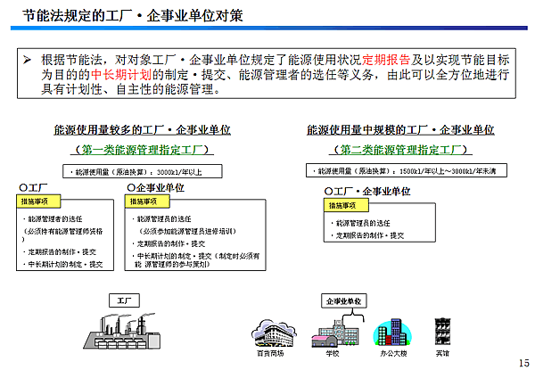This screenshot has width=535, height=370.
Task: Click the department store (百货商场) icon
Action: (x=274, y=333)
